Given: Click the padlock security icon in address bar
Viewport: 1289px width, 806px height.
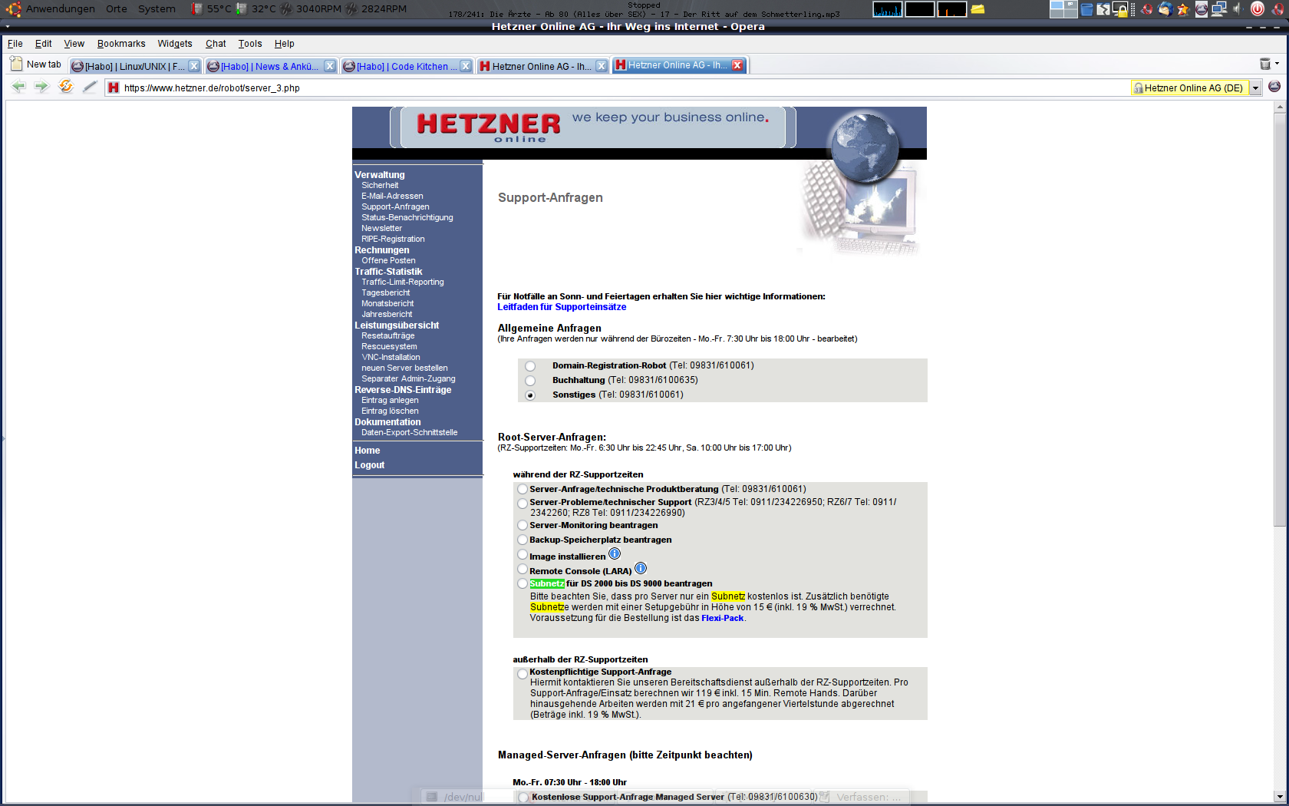Looking at the screenshot, I should 1139,88.
